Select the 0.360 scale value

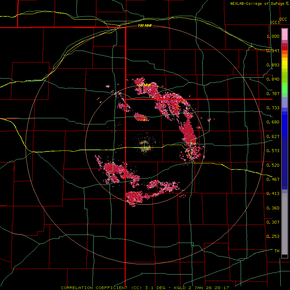(273, 208)
